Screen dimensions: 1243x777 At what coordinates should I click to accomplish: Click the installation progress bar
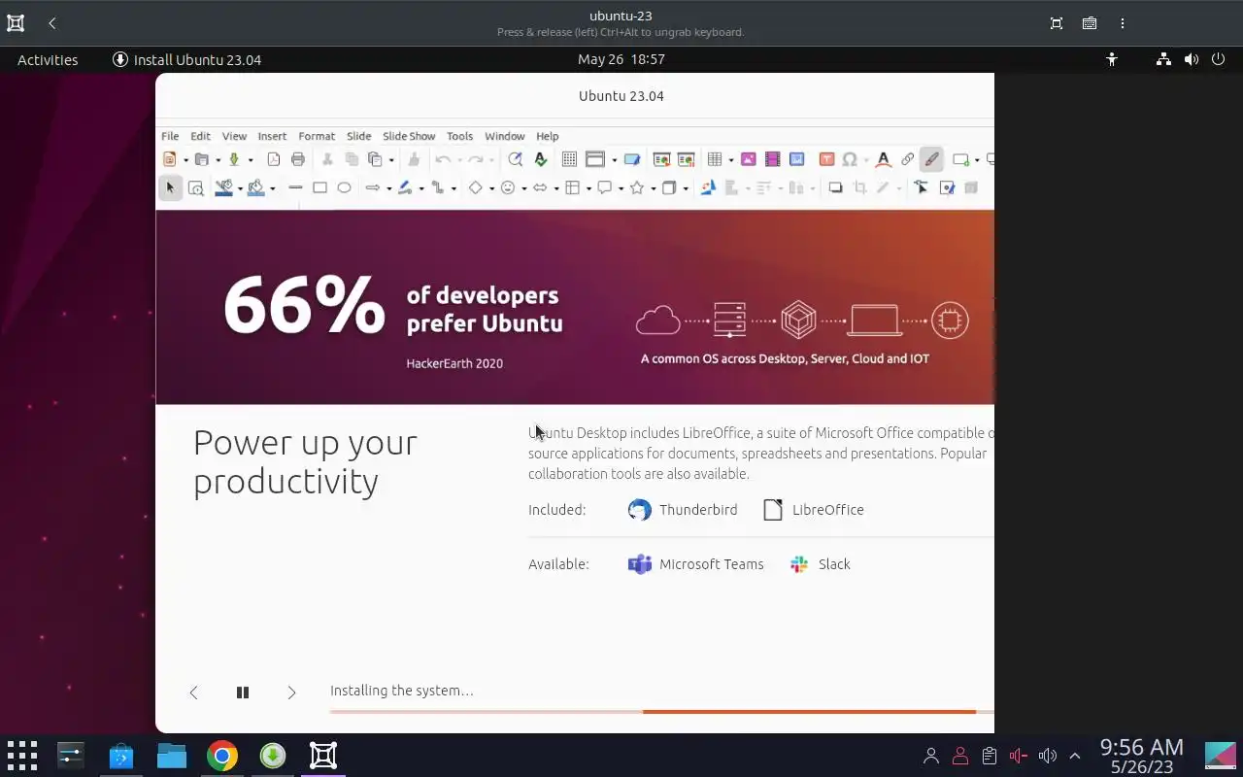click(x=661, y=712)
